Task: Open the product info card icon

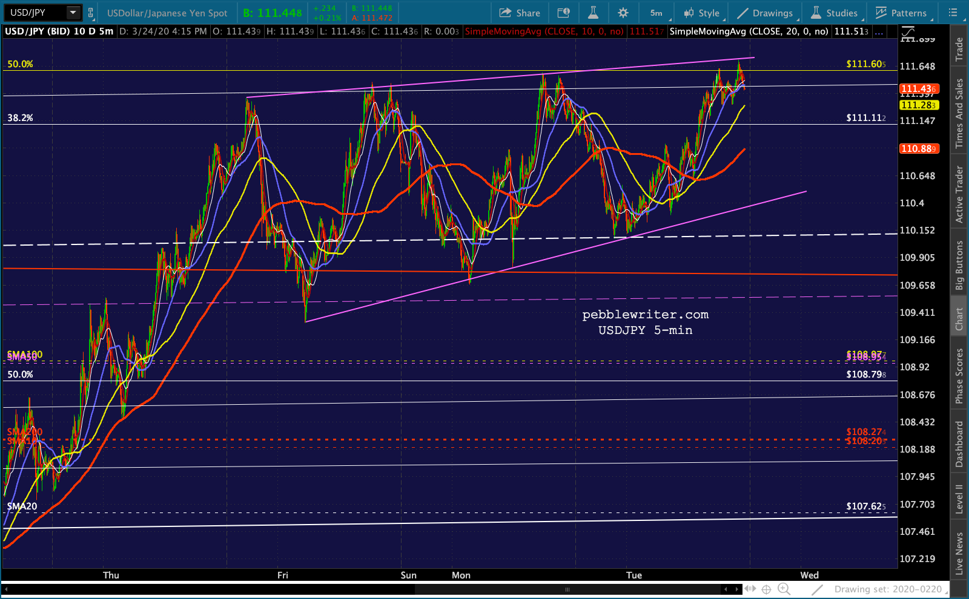Action: coord(563,13)
